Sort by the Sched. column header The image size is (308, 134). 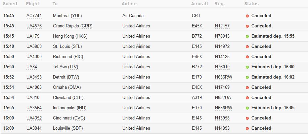pos(11,4)
